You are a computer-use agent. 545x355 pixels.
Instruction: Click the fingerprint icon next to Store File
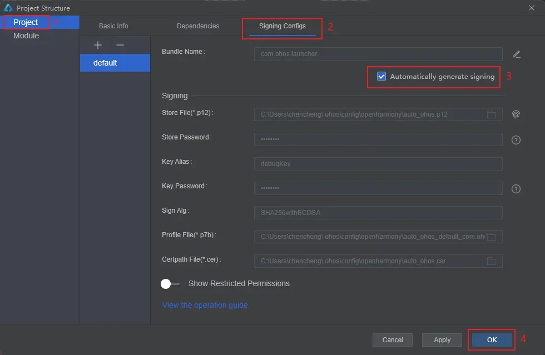[x=516, y=114]
